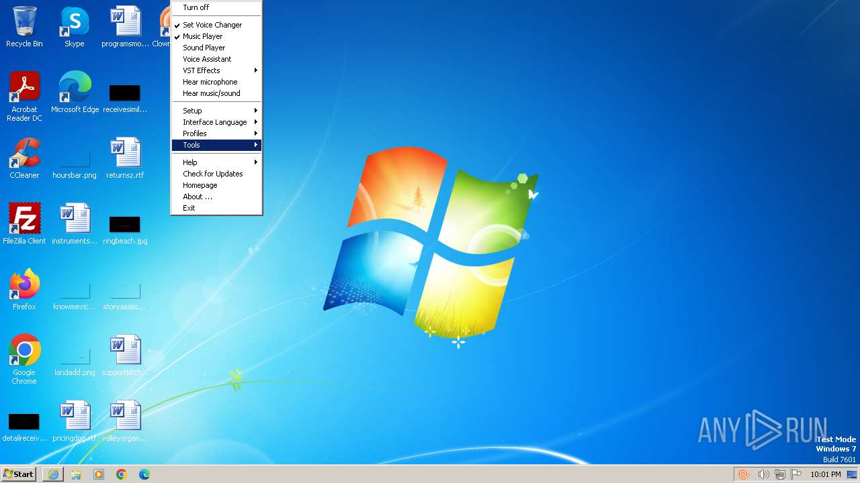Open the Homepage link in the menu
This screenshot has height=483, width=860.
pyautogui.click(x=216, y=185)
